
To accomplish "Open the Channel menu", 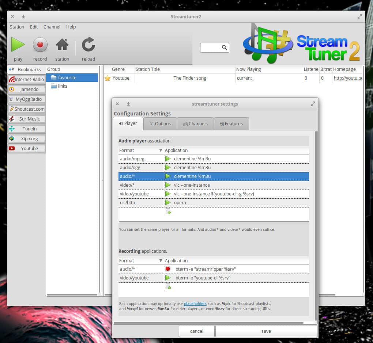I will 52,27.
